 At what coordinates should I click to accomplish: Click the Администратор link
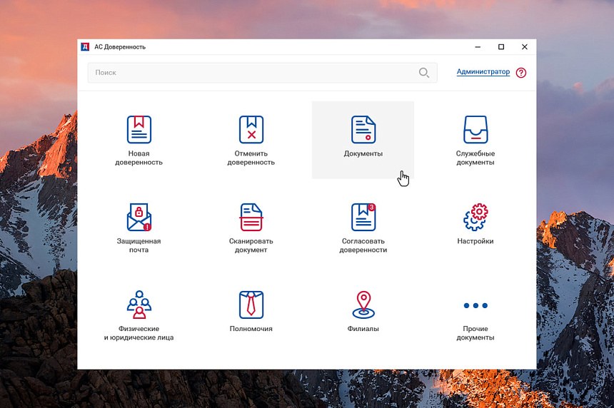[483, 72]
